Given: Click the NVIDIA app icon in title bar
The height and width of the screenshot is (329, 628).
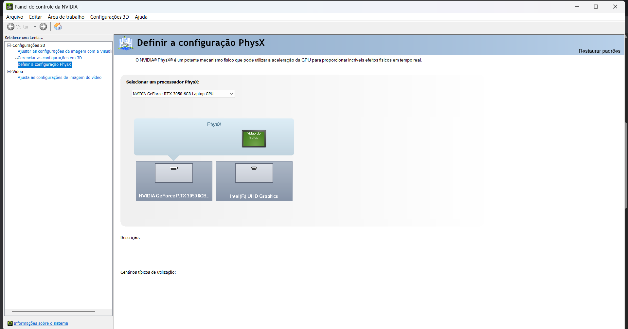Looking at the screenshot, I should pyautogui.click(x=9, y=7).
